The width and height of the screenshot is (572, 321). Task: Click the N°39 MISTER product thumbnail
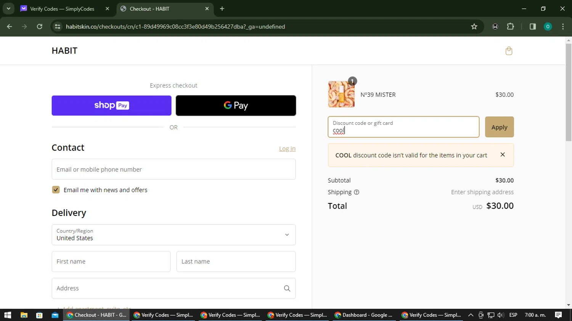pos(341,94)
